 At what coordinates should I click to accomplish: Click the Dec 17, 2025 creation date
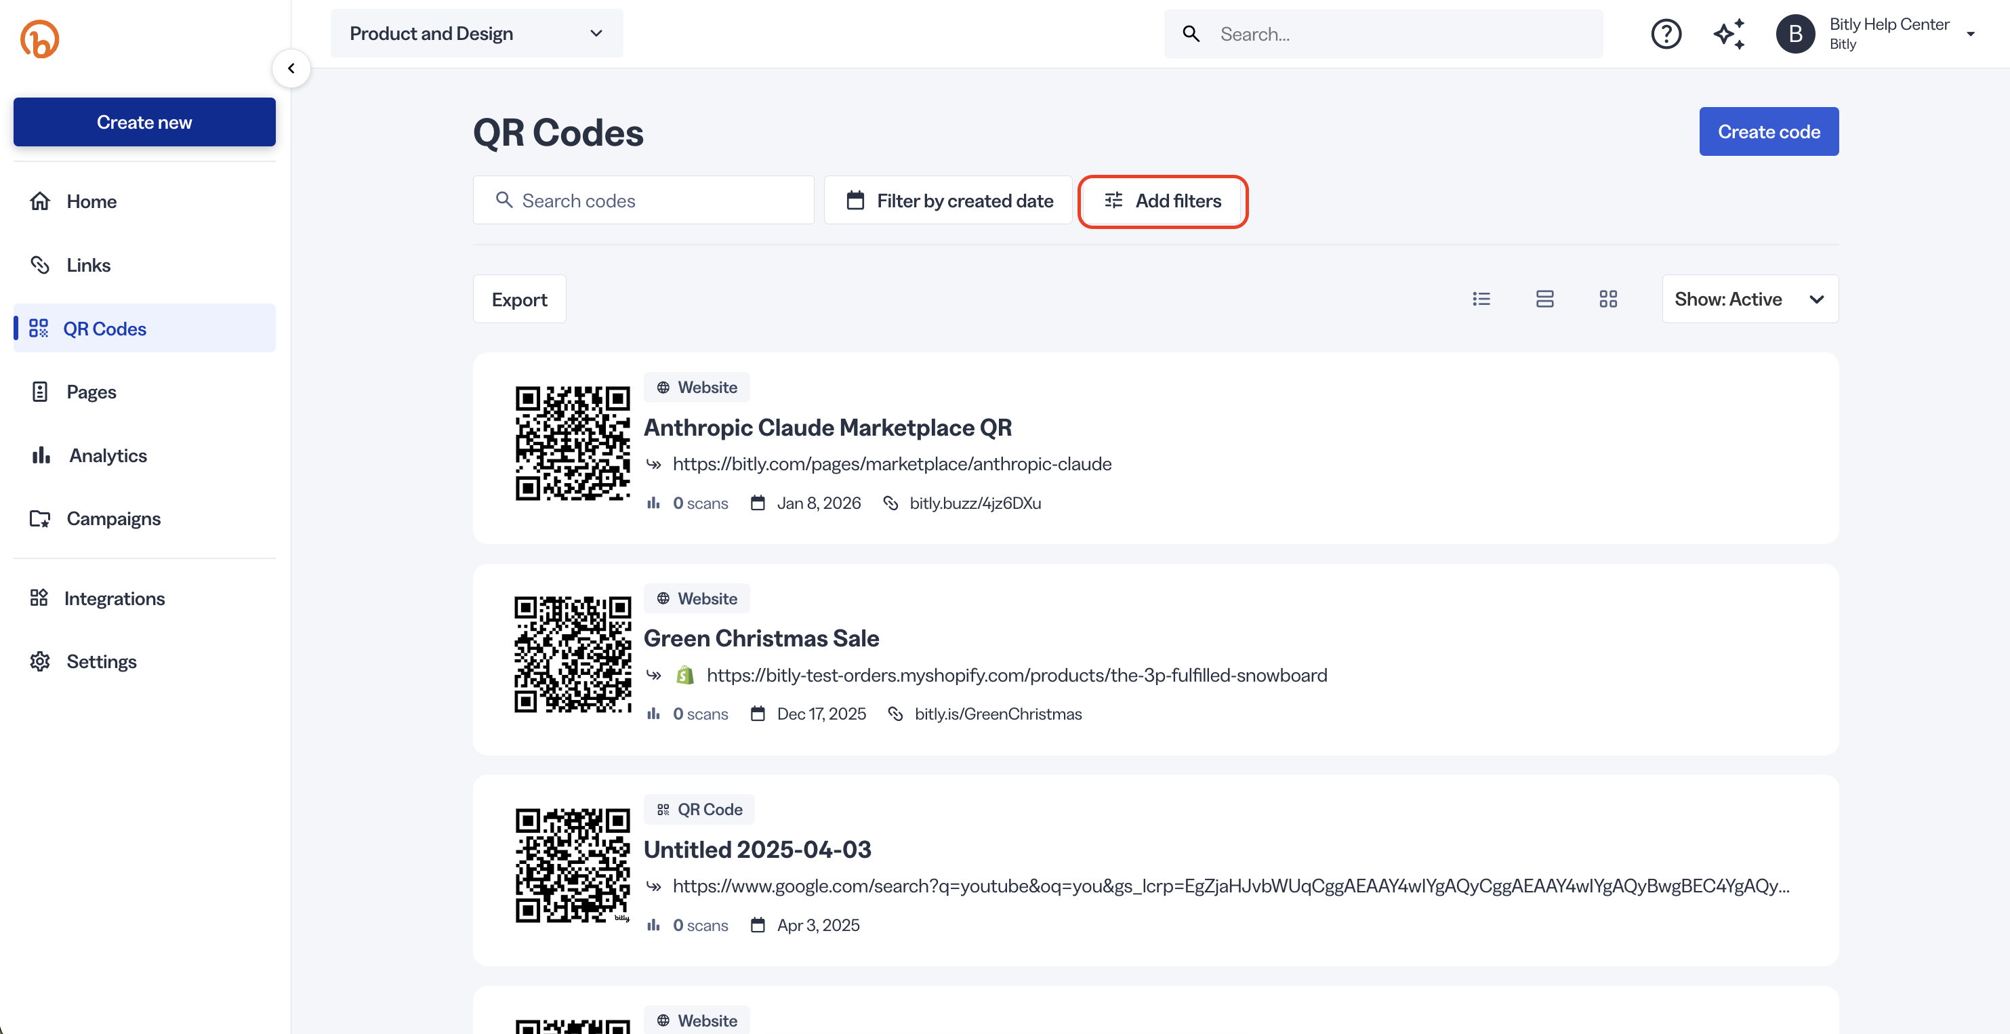point(808,714)
